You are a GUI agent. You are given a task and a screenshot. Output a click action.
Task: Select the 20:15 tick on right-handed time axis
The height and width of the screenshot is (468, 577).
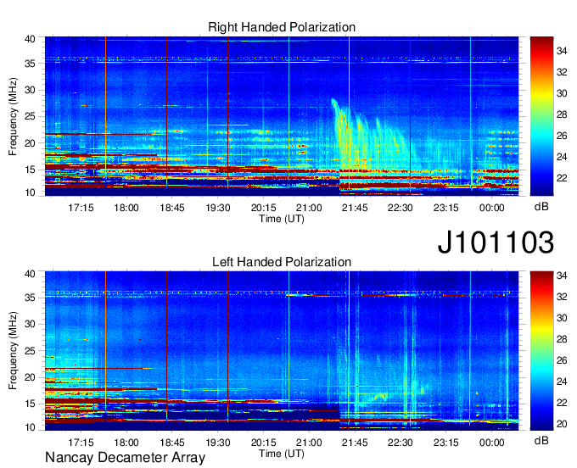coord(263,208)
